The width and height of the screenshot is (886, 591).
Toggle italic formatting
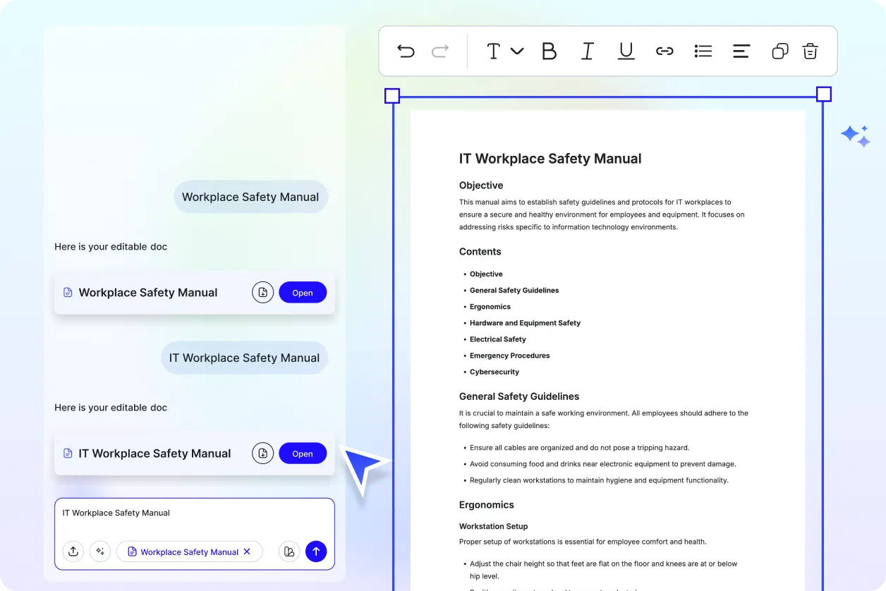pyautogui.click(x=587, y=51)
